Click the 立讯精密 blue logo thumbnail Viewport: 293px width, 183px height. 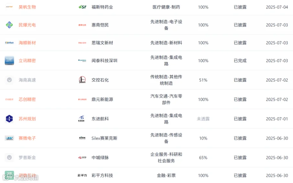click(x=9, y=61)
